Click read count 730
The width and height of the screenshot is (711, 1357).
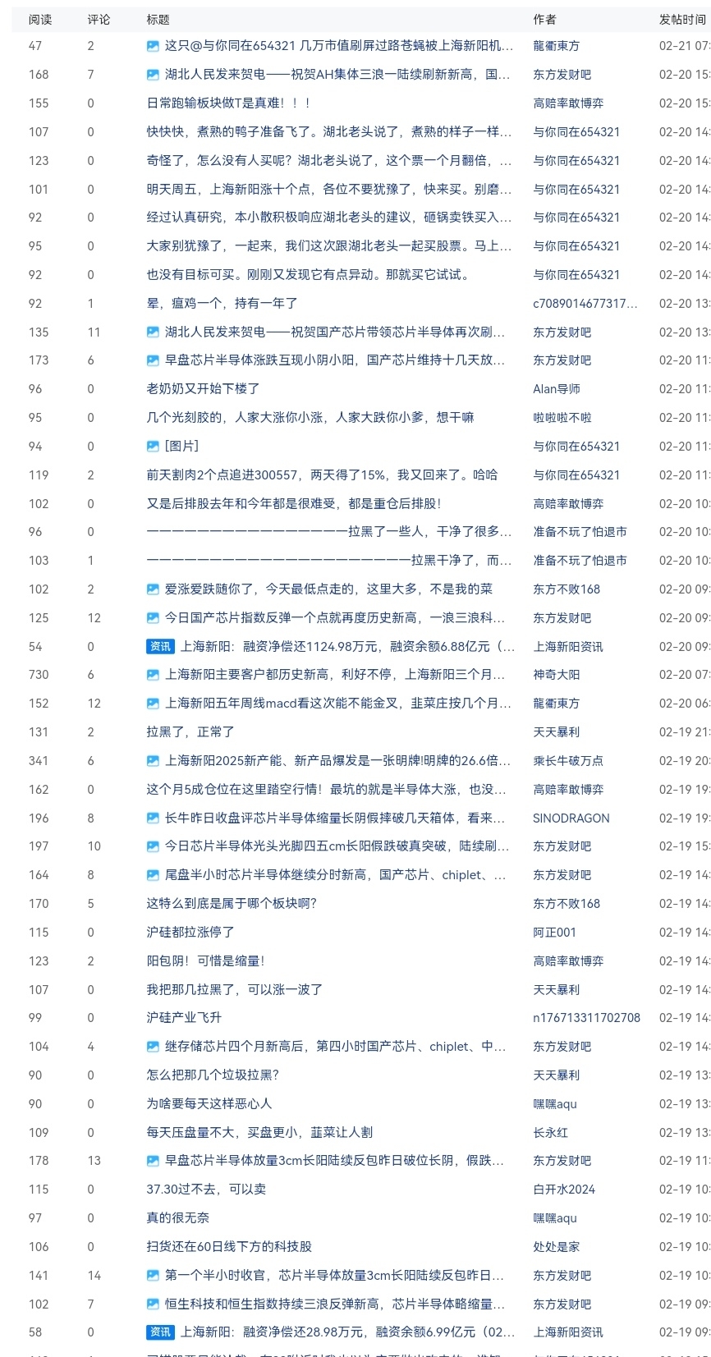pyautogui.click(x=39, y=675)
